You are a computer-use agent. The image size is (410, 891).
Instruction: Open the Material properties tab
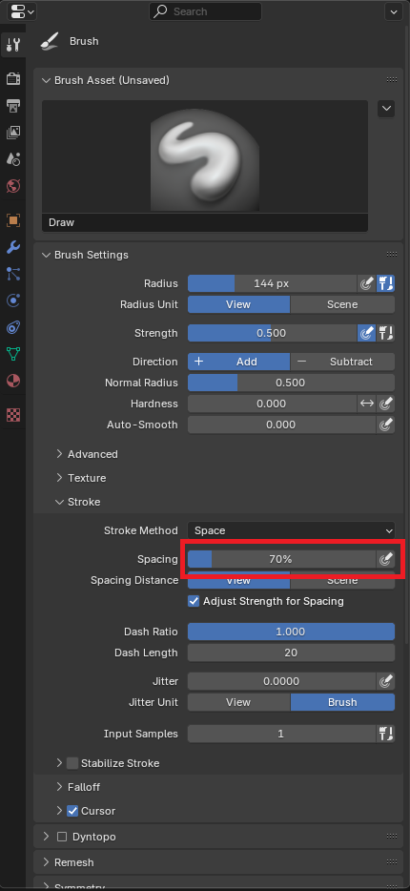pos(13,381)
